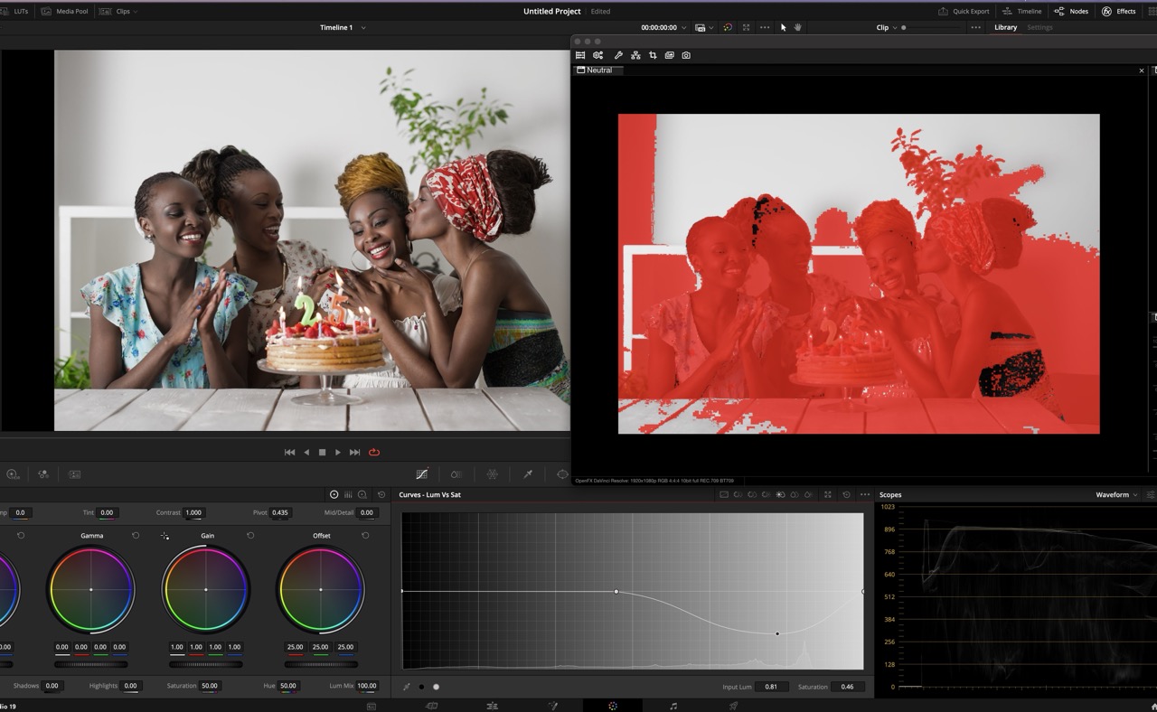The image size is (1157, 712).
Task: Edit the Contrast value field
Action: coord(193,512)
